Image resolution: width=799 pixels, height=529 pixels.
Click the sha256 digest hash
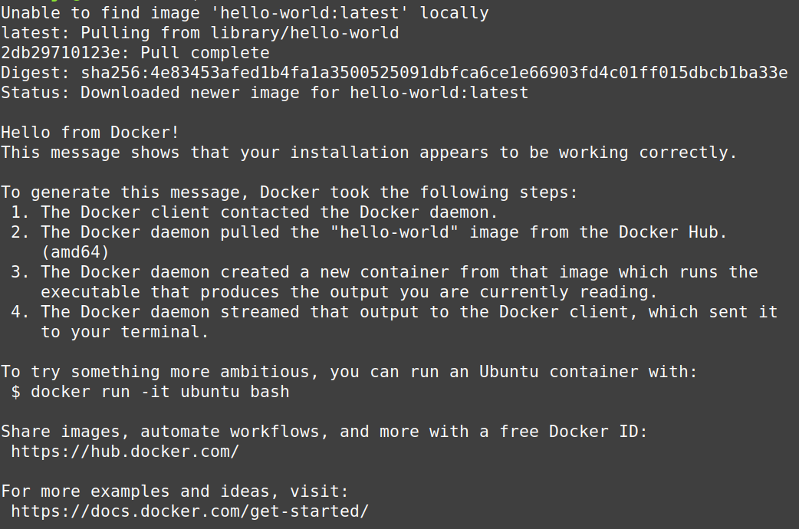434,73
